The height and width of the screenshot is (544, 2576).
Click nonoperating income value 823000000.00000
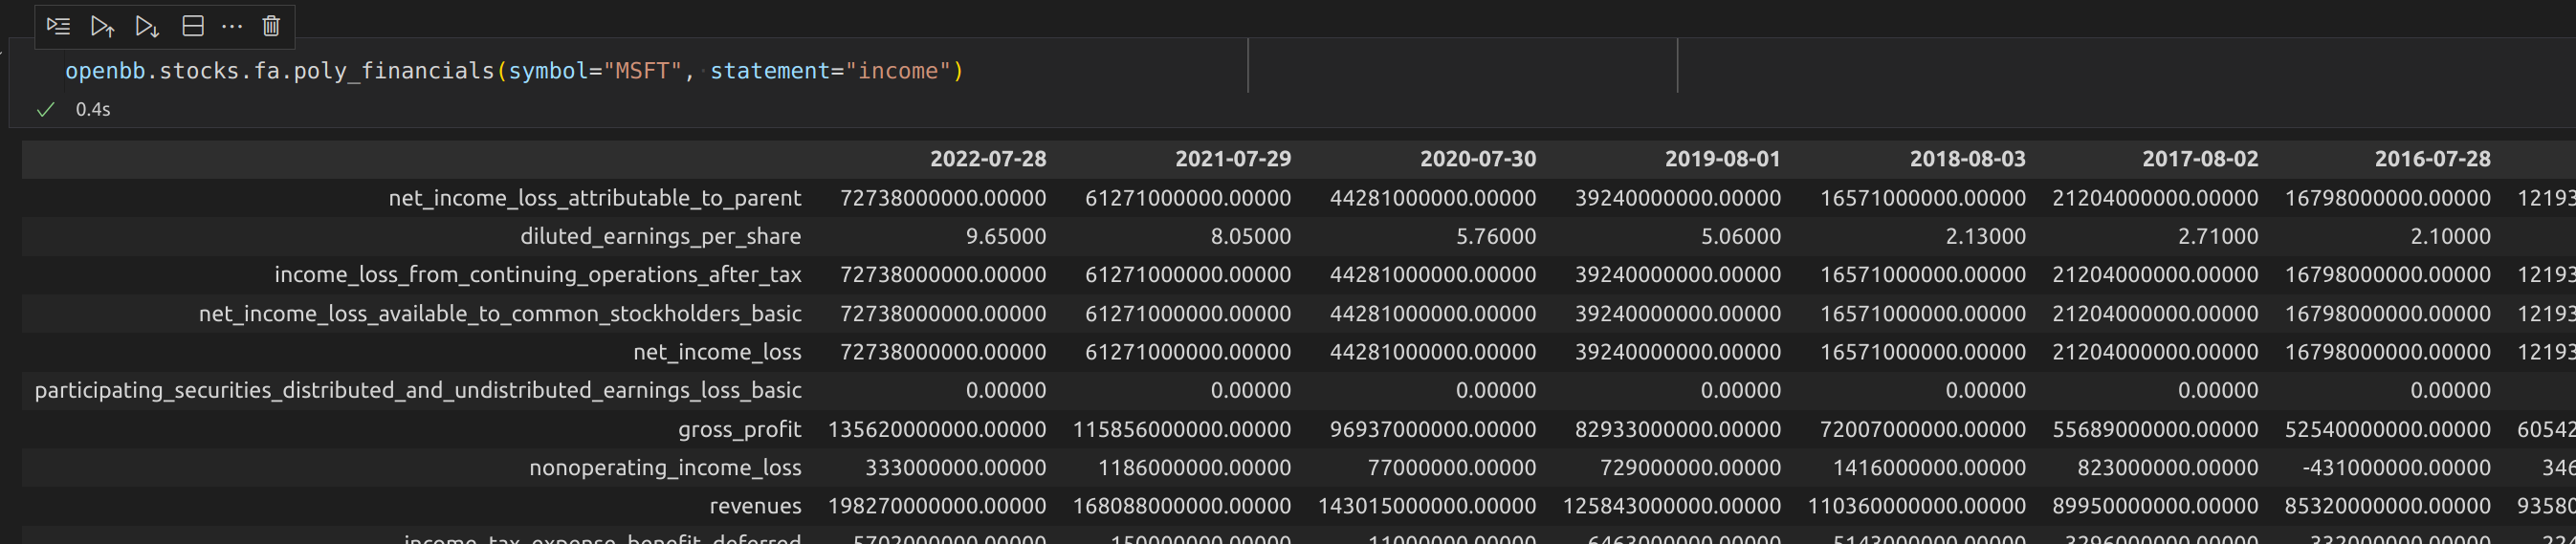(2168, 468)
